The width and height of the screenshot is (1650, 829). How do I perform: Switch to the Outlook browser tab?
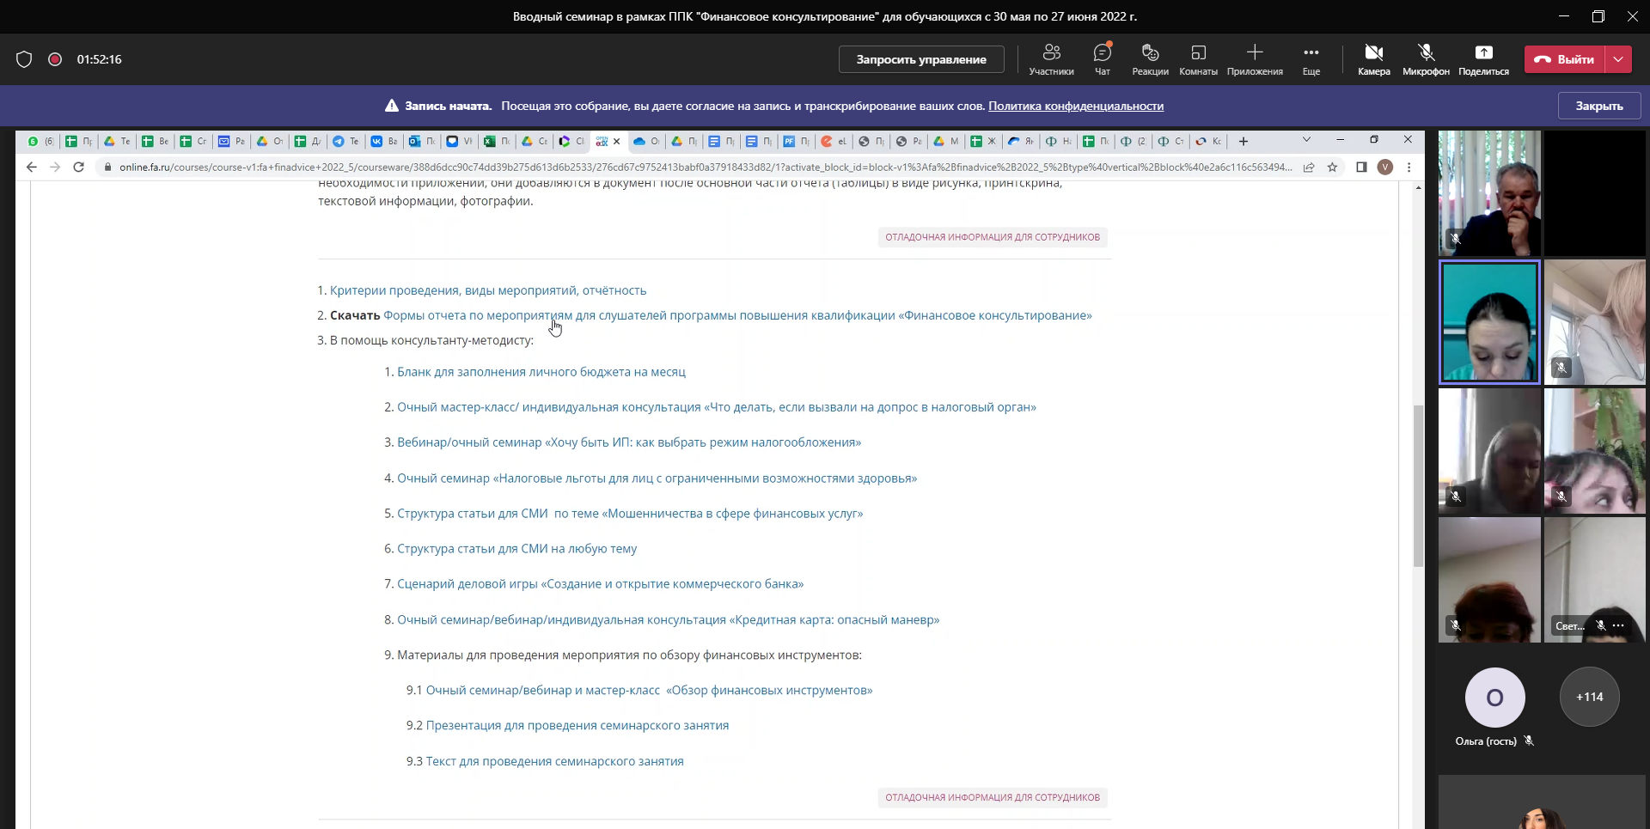pos(422,142)
